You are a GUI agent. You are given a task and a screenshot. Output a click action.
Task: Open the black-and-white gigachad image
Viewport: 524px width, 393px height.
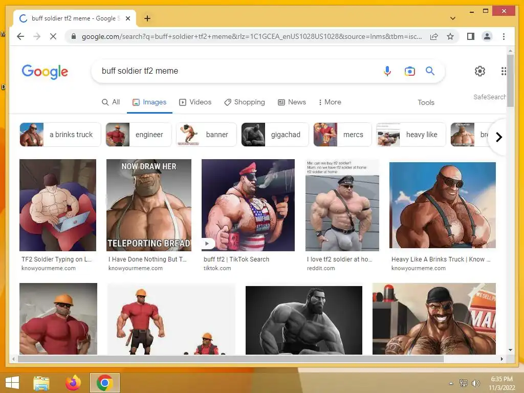304,320
